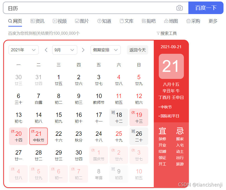Select workday September 26 marked 班
The image size is (226, 190).
[x=139, y=136]
